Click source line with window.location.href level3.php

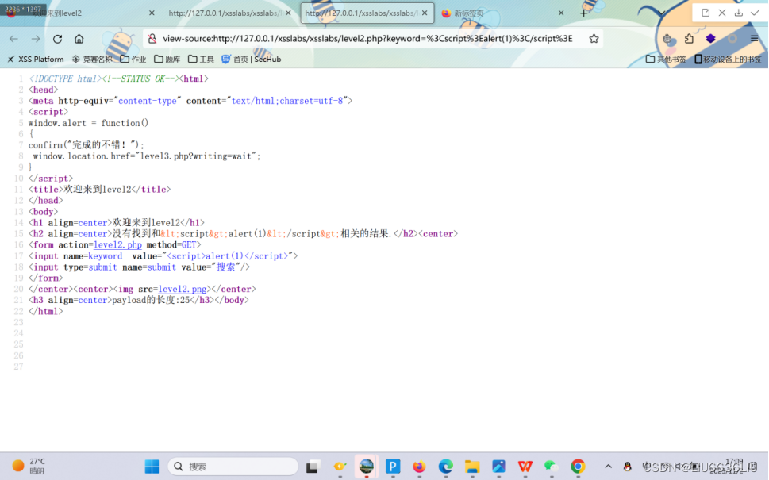tap(147, 156)
